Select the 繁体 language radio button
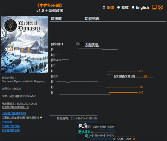This screenshot has width=167, height=141. pos(119,7)
